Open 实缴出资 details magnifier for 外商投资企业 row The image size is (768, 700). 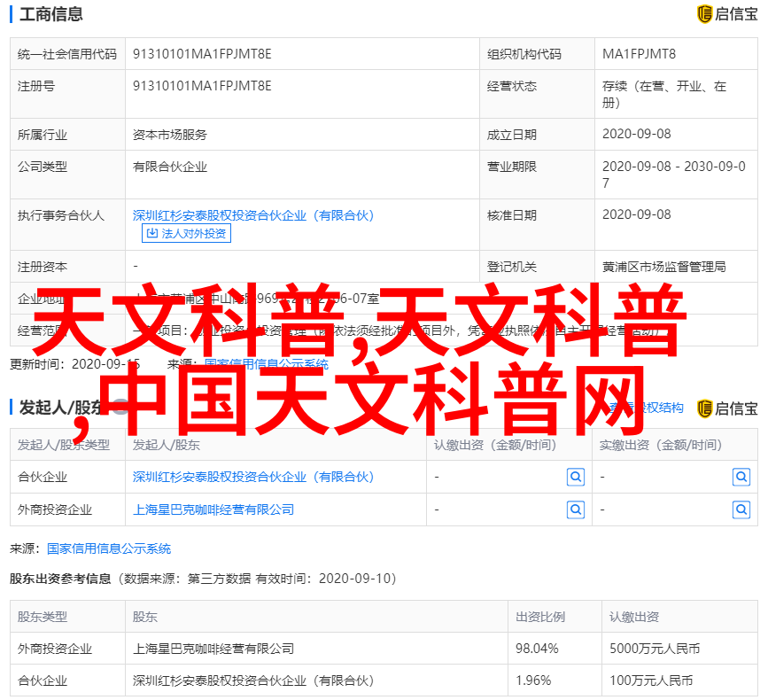[x=741, y=510]
